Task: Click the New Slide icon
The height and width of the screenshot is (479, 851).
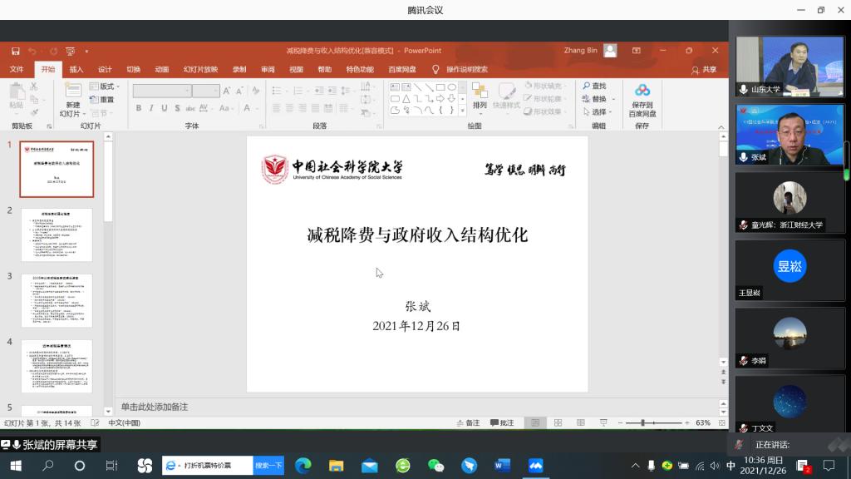Action: (x=73, y=91)
